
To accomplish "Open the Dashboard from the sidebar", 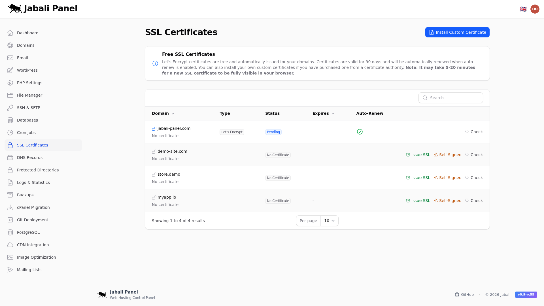I will 27,33.
